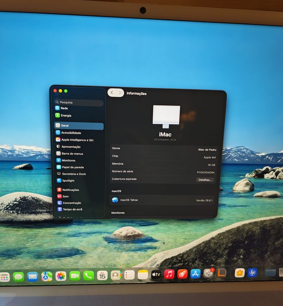Viewport: 283px width, 306px height.
Task: Open Messages from the Dock
Action: point(18,277)
